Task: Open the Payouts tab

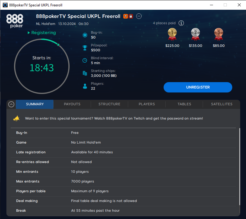Action: pos(72,104)
